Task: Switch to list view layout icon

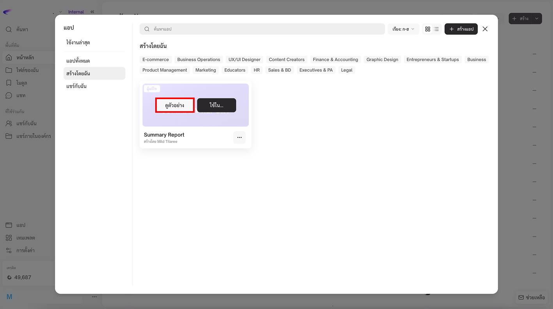Action: pyautogui.click(x=437, y=29)
